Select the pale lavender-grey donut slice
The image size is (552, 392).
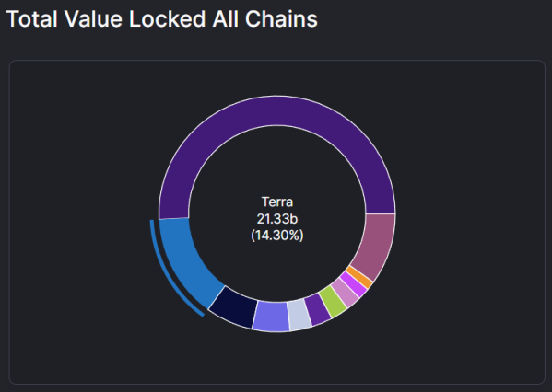299,315
